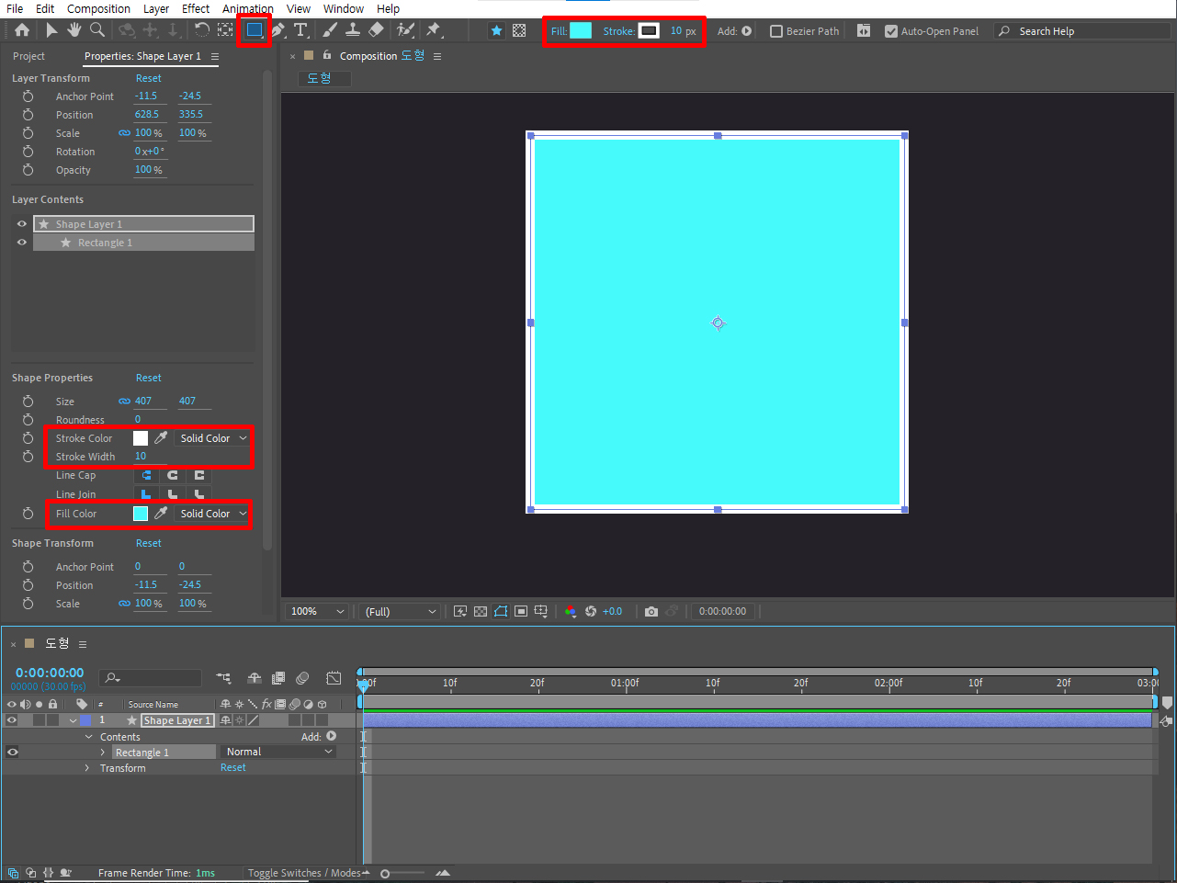Switch to the Project tab

(x=28, y=56)
